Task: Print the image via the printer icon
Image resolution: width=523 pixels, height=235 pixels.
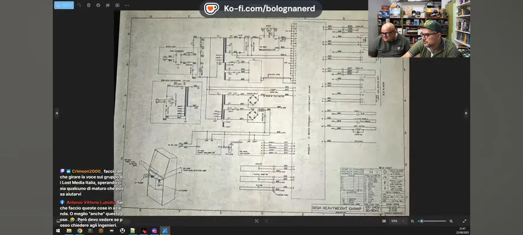Action: tap(98, 5)
